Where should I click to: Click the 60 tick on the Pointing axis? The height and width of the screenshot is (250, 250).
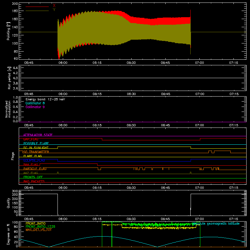coord(16,58)
